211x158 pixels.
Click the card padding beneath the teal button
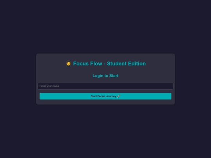(x=105, y=102)
